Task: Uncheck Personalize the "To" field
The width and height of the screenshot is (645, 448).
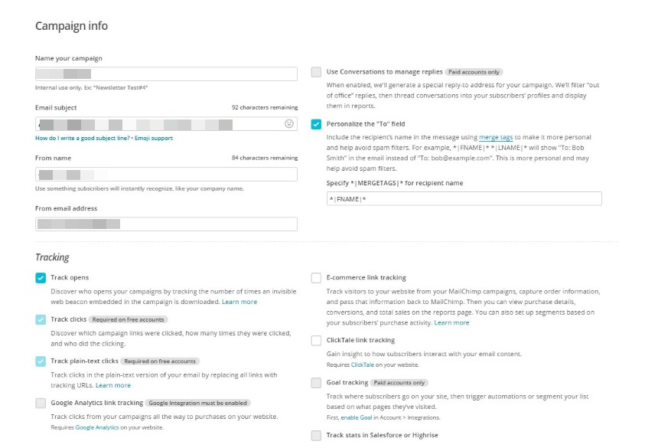Action: click(316, 124)
